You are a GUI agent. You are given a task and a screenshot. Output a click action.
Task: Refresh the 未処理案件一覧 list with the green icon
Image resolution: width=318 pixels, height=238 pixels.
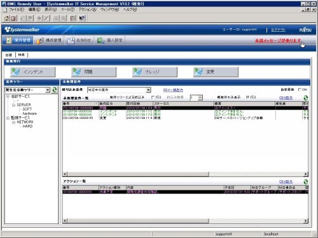tap(305, 98)
